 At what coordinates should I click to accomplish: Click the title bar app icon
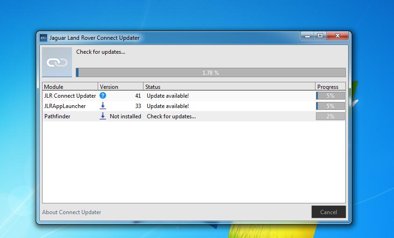43,38
